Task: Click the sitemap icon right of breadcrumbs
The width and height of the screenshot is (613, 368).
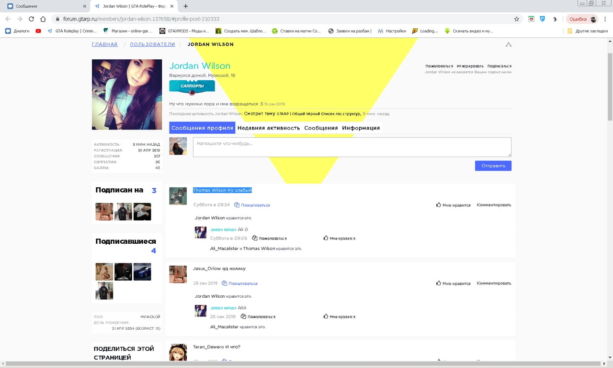Action: click(x=509, y=44)
